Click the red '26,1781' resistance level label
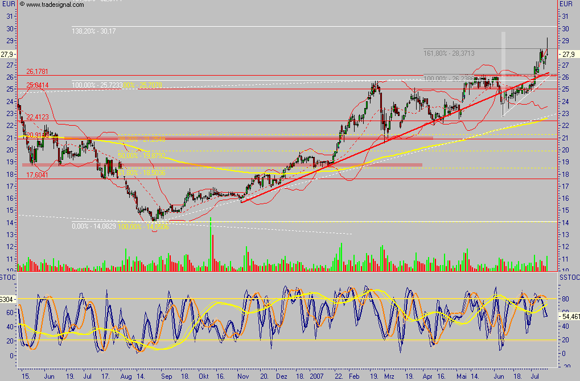The width and height of the screenshot is (580, 381). tap(37, 71)
